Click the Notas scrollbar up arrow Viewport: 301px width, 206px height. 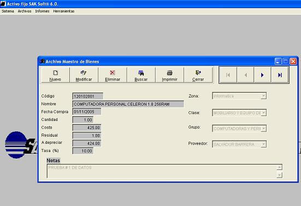pos(279,167)
